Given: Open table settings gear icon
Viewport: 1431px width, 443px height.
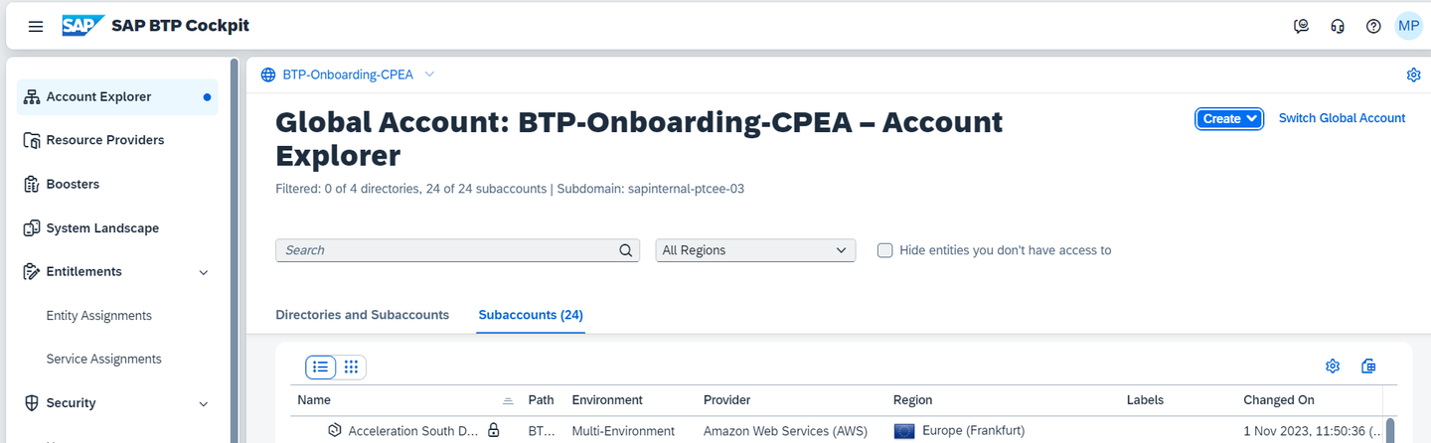Looking at the screenshot, I should 1334,367.
